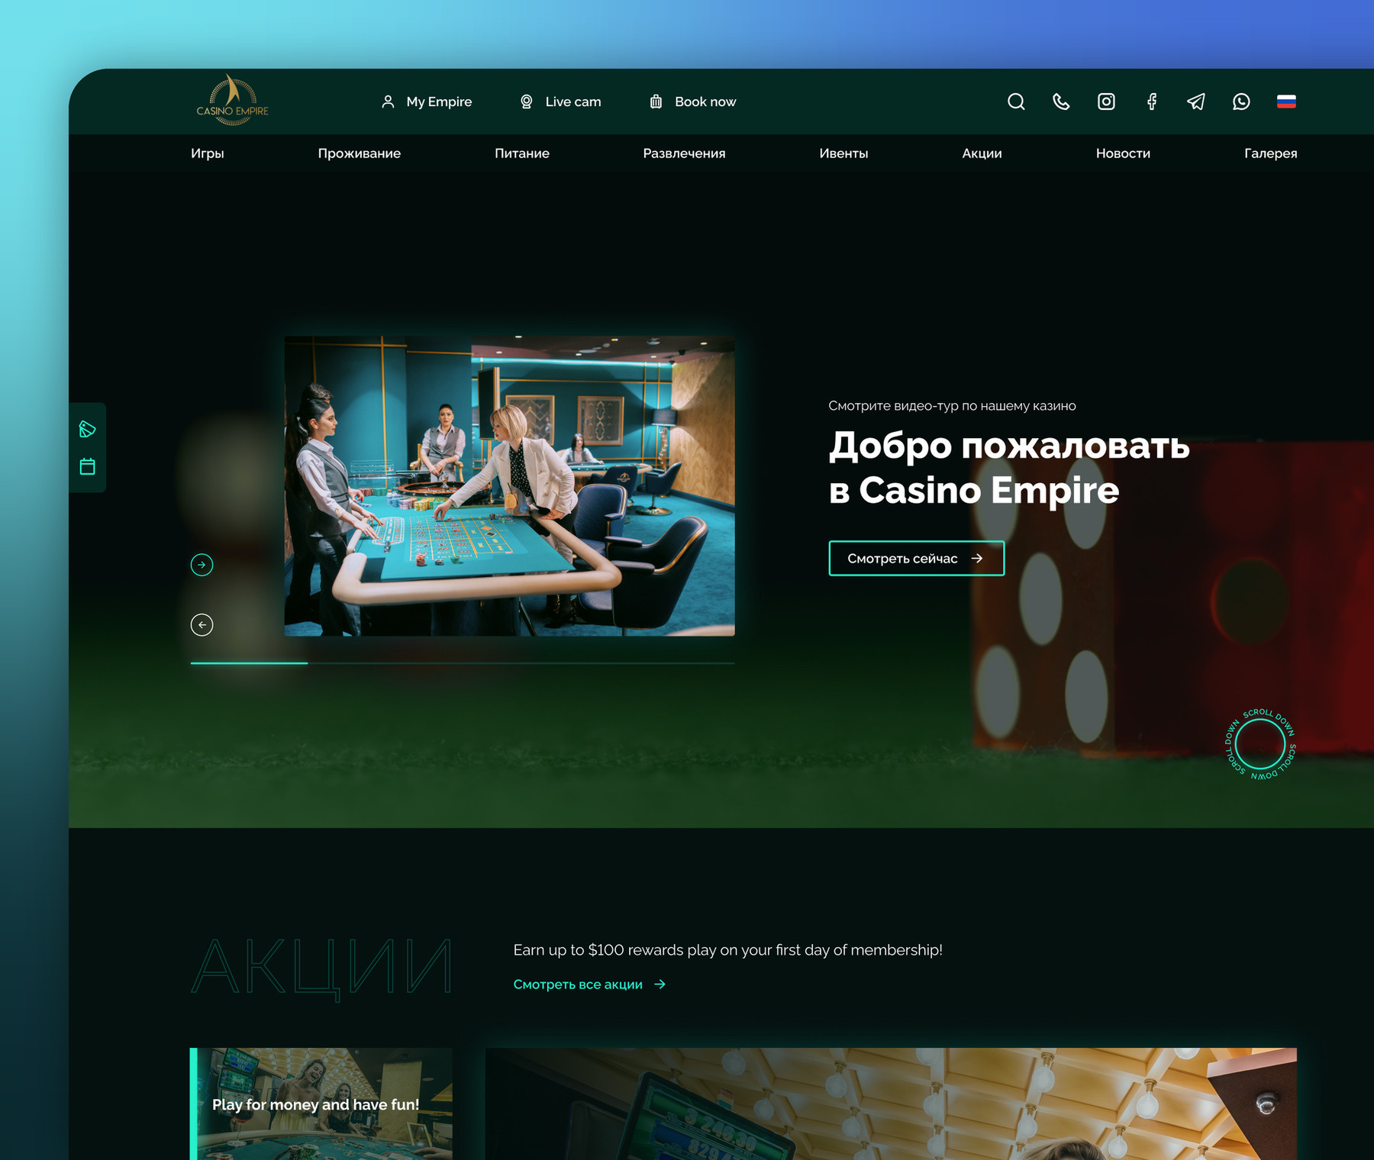Screen dimensions: 1374x1160
Task: Click the Earn up to $100 rewards text
Action: (727, 950)
